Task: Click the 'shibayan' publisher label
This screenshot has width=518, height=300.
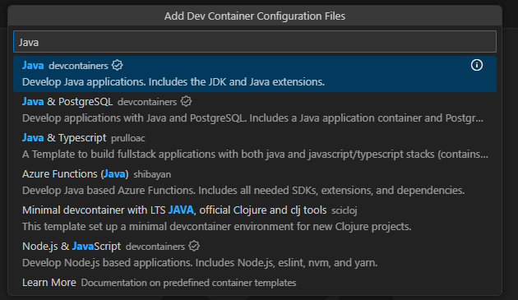Action: tap(152, 174)
